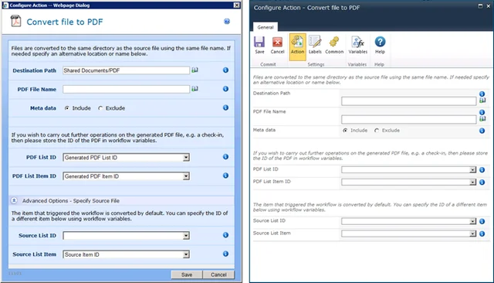Select the Action settings ribbon icon
494x283 pixels.
pos(297,46)
